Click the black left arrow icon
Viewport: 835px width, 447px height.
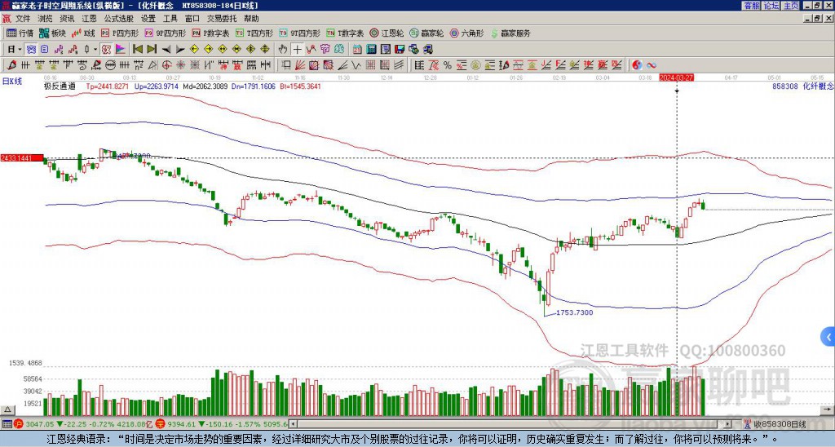[x=166, y=50]
